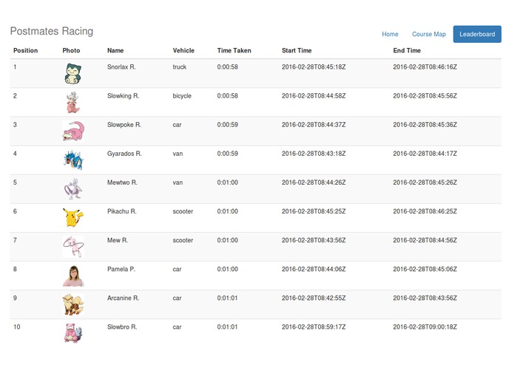This screenshot has height=365, width=514.
Task: Click the Postmates Racing title
Action: pos(52,31)
